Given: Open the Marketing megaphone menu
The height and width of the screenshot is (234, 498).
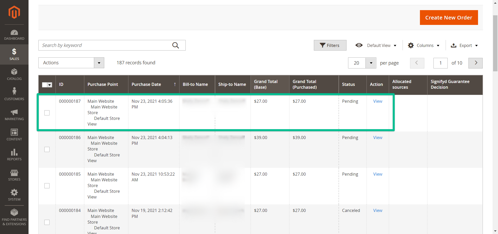Looking at the screenshot, I should pos(14,115).
